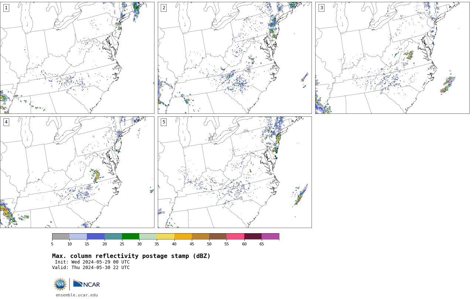This screenshot has height=299, width=473.
Task: Select the pink 55-60 dBZ swatch
Action: [235, 237]
